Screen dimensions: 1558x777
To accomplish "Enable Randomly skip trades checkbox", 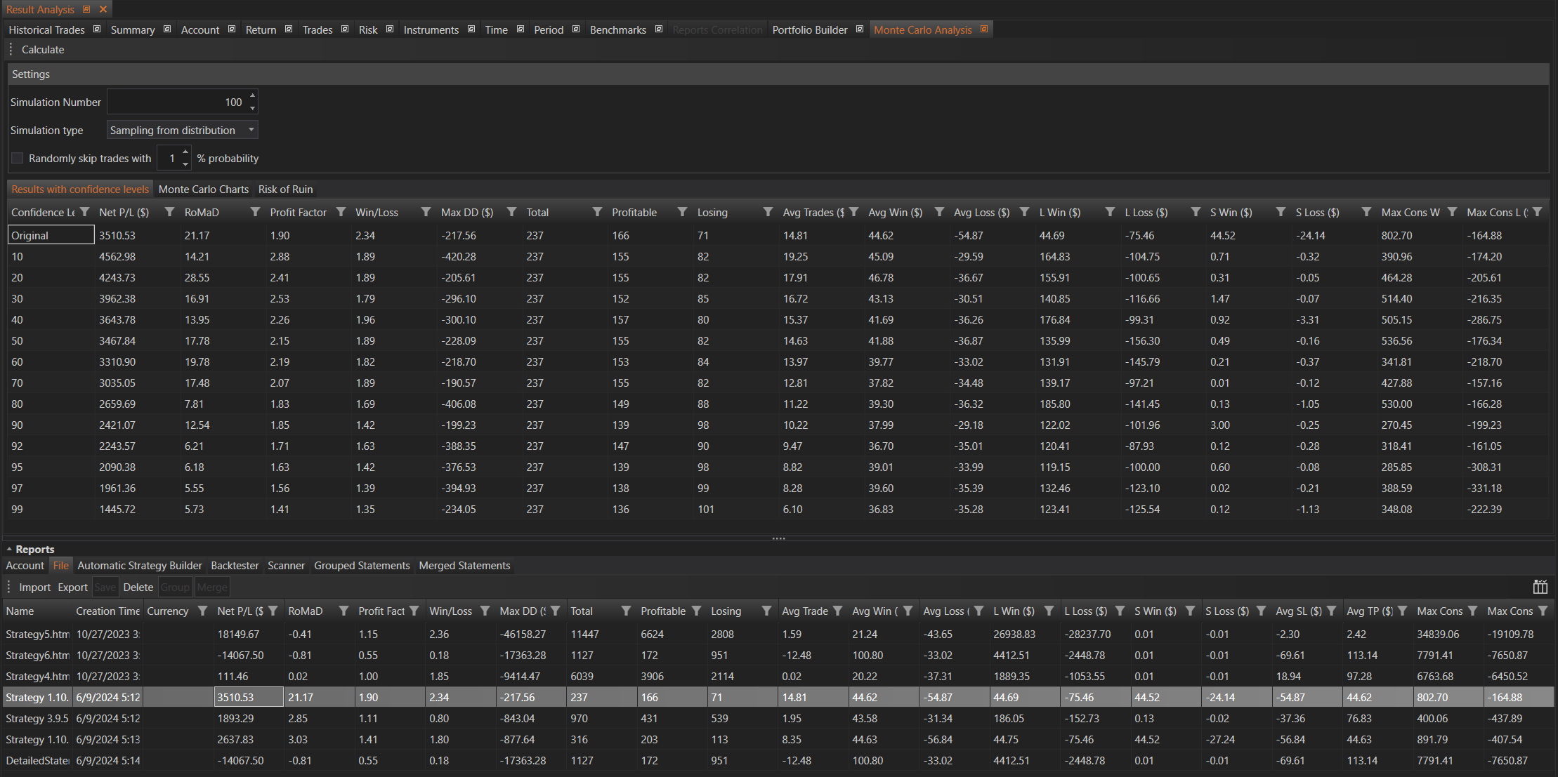I will (x=18, y=158).
